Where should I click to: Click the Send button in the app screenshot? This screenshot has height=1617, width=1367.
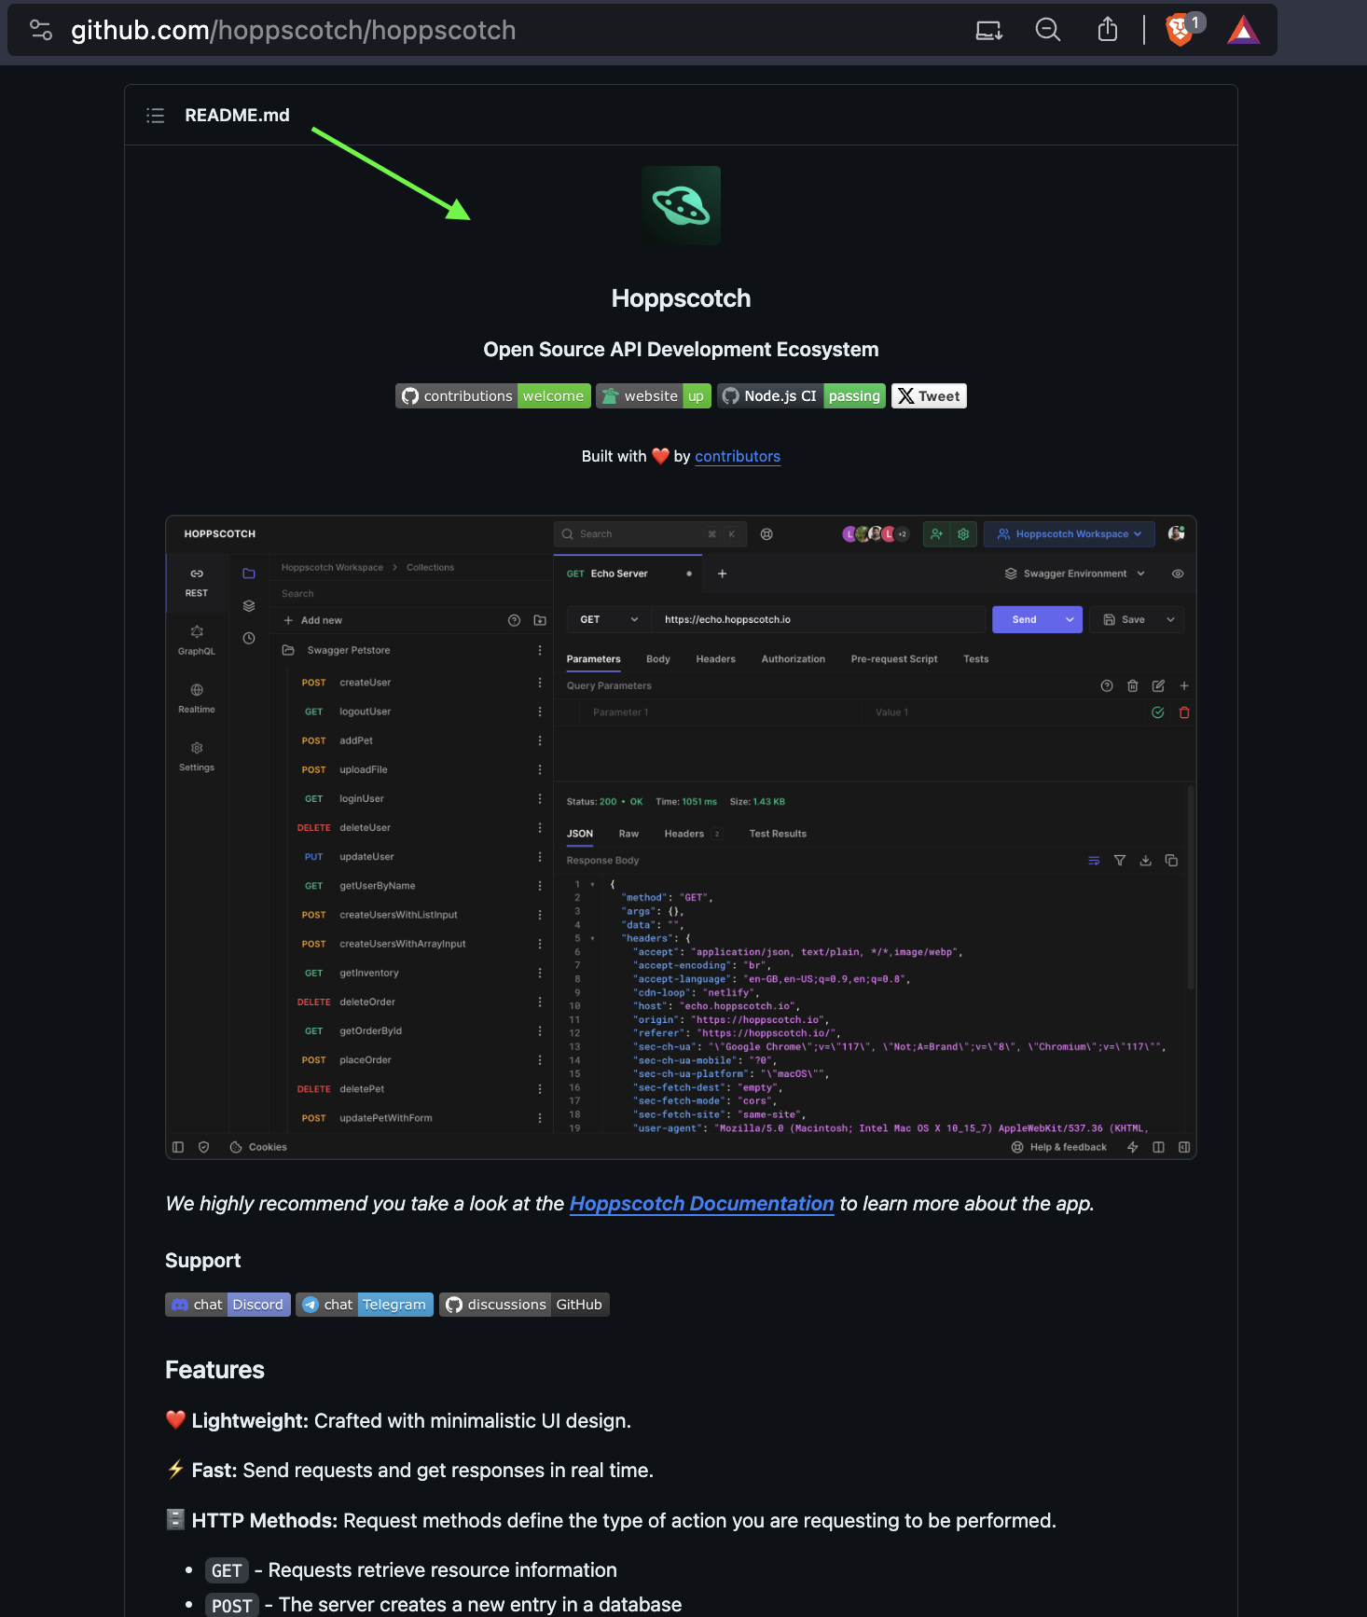pyautogui.click(x=1024, y=619)
